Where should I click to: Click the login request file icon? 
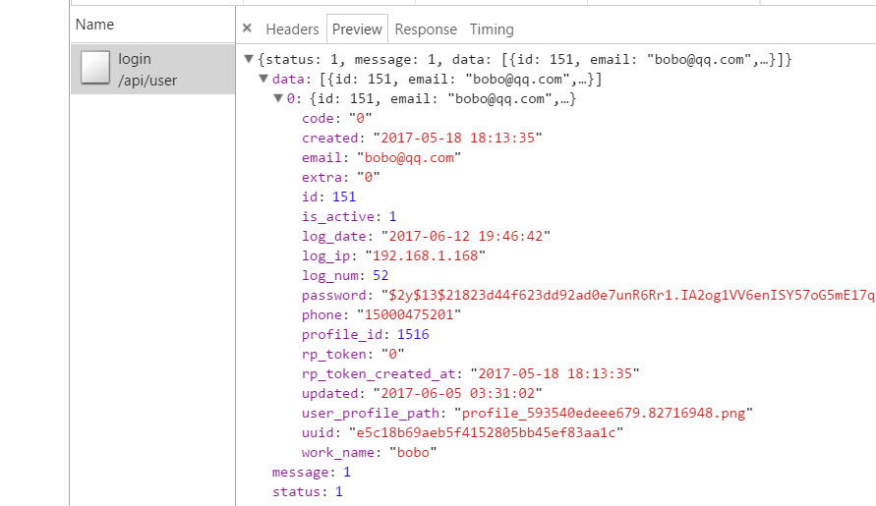point(95,68)
